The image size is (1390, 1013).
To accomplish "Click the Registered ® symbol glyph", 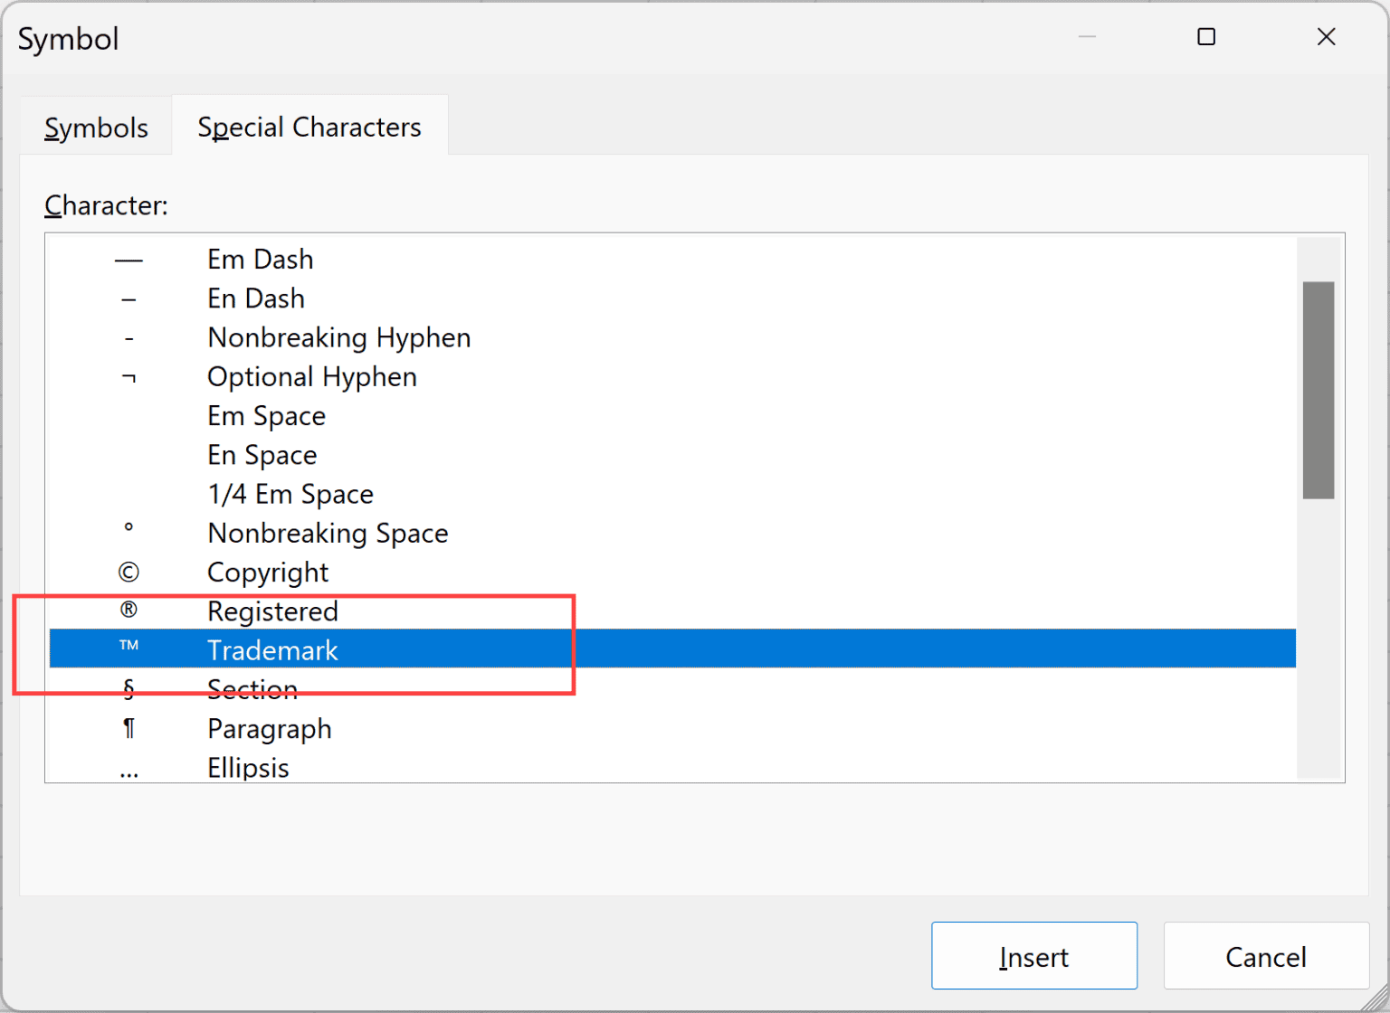I will pyautogui.click(x=129, y=611).
